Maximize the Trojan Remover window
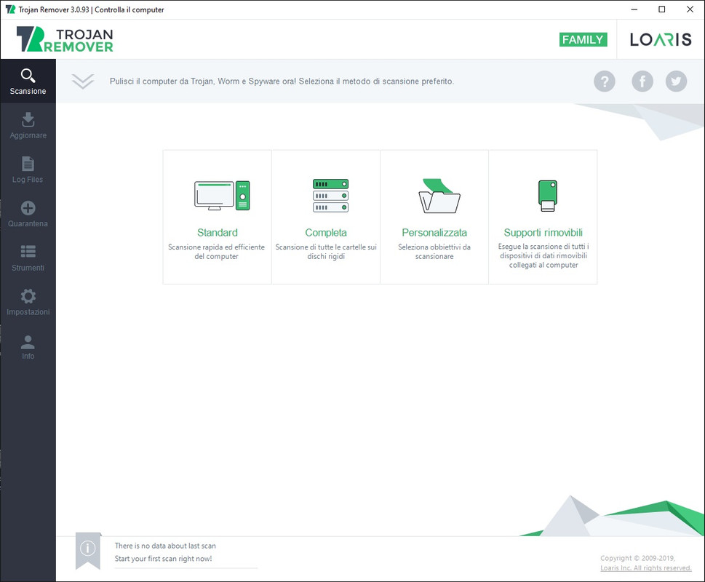 (662, 9)
